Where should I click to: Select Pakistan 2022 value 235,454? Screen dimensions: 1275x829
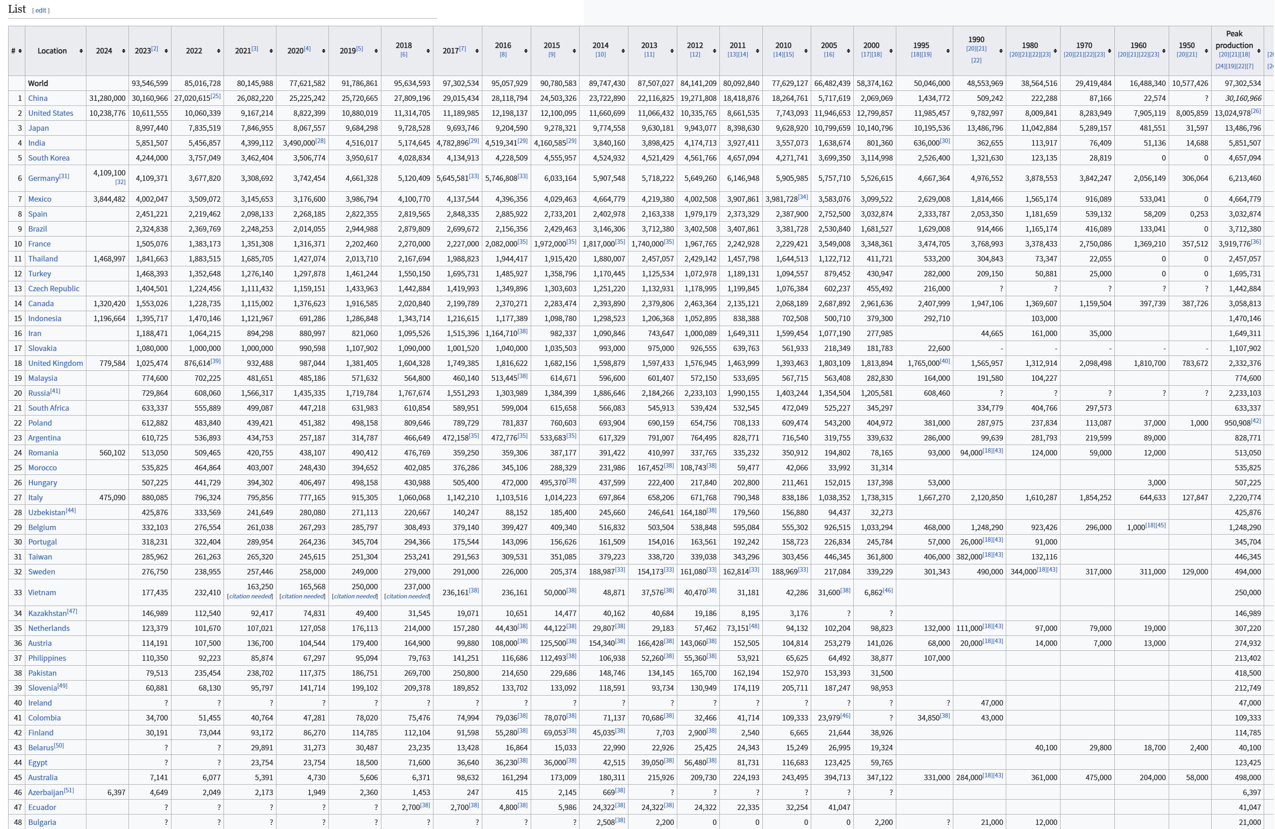pos(207,673)
